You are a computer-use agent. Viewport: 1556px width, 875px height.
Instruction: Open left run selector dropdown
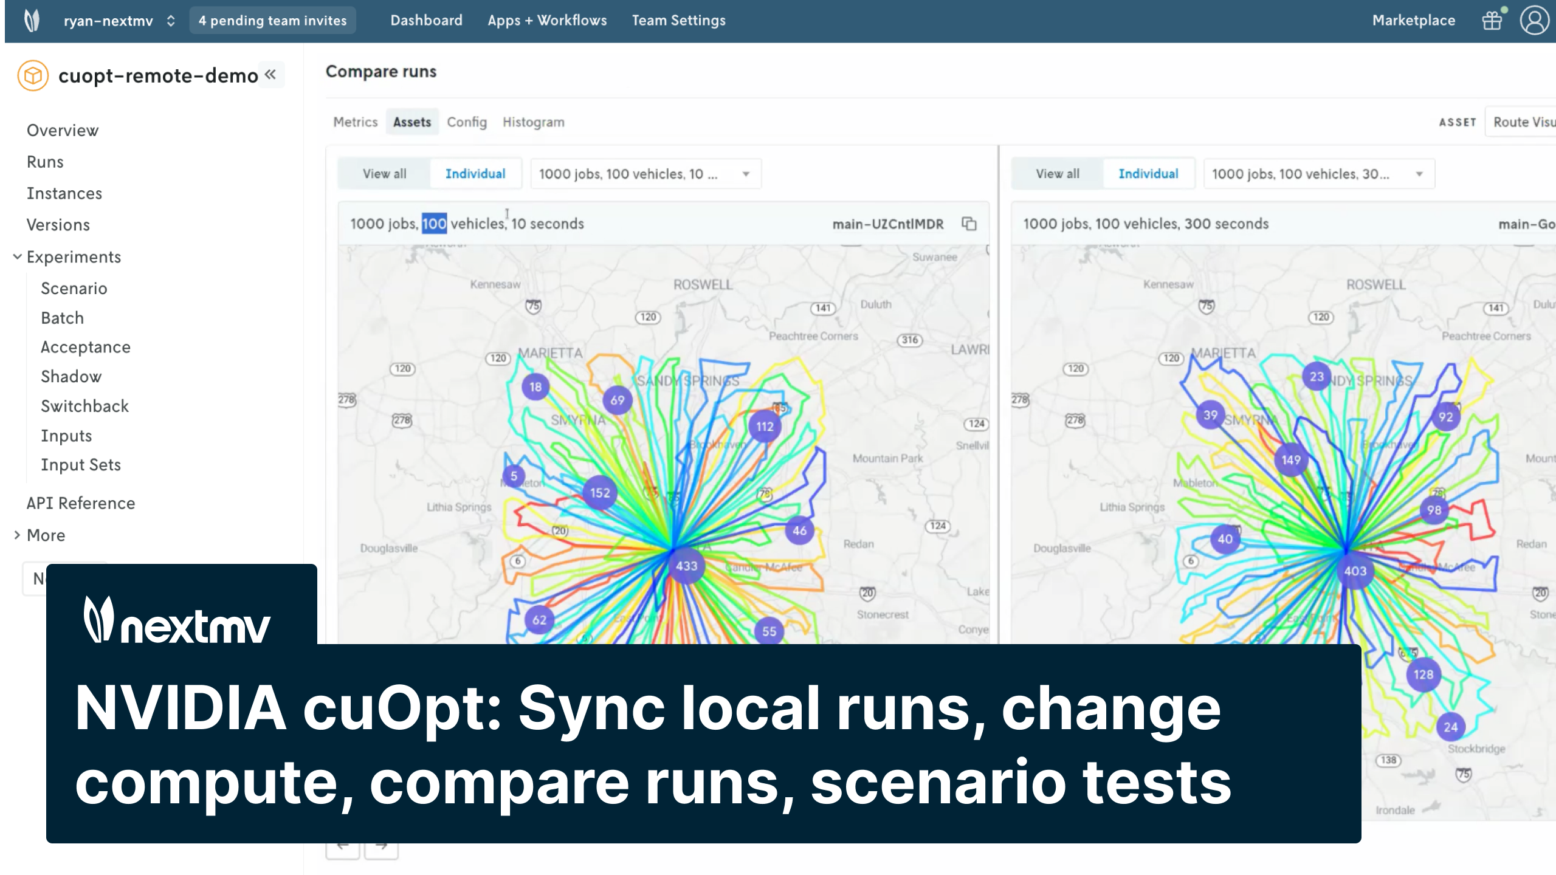coord(645,174)
